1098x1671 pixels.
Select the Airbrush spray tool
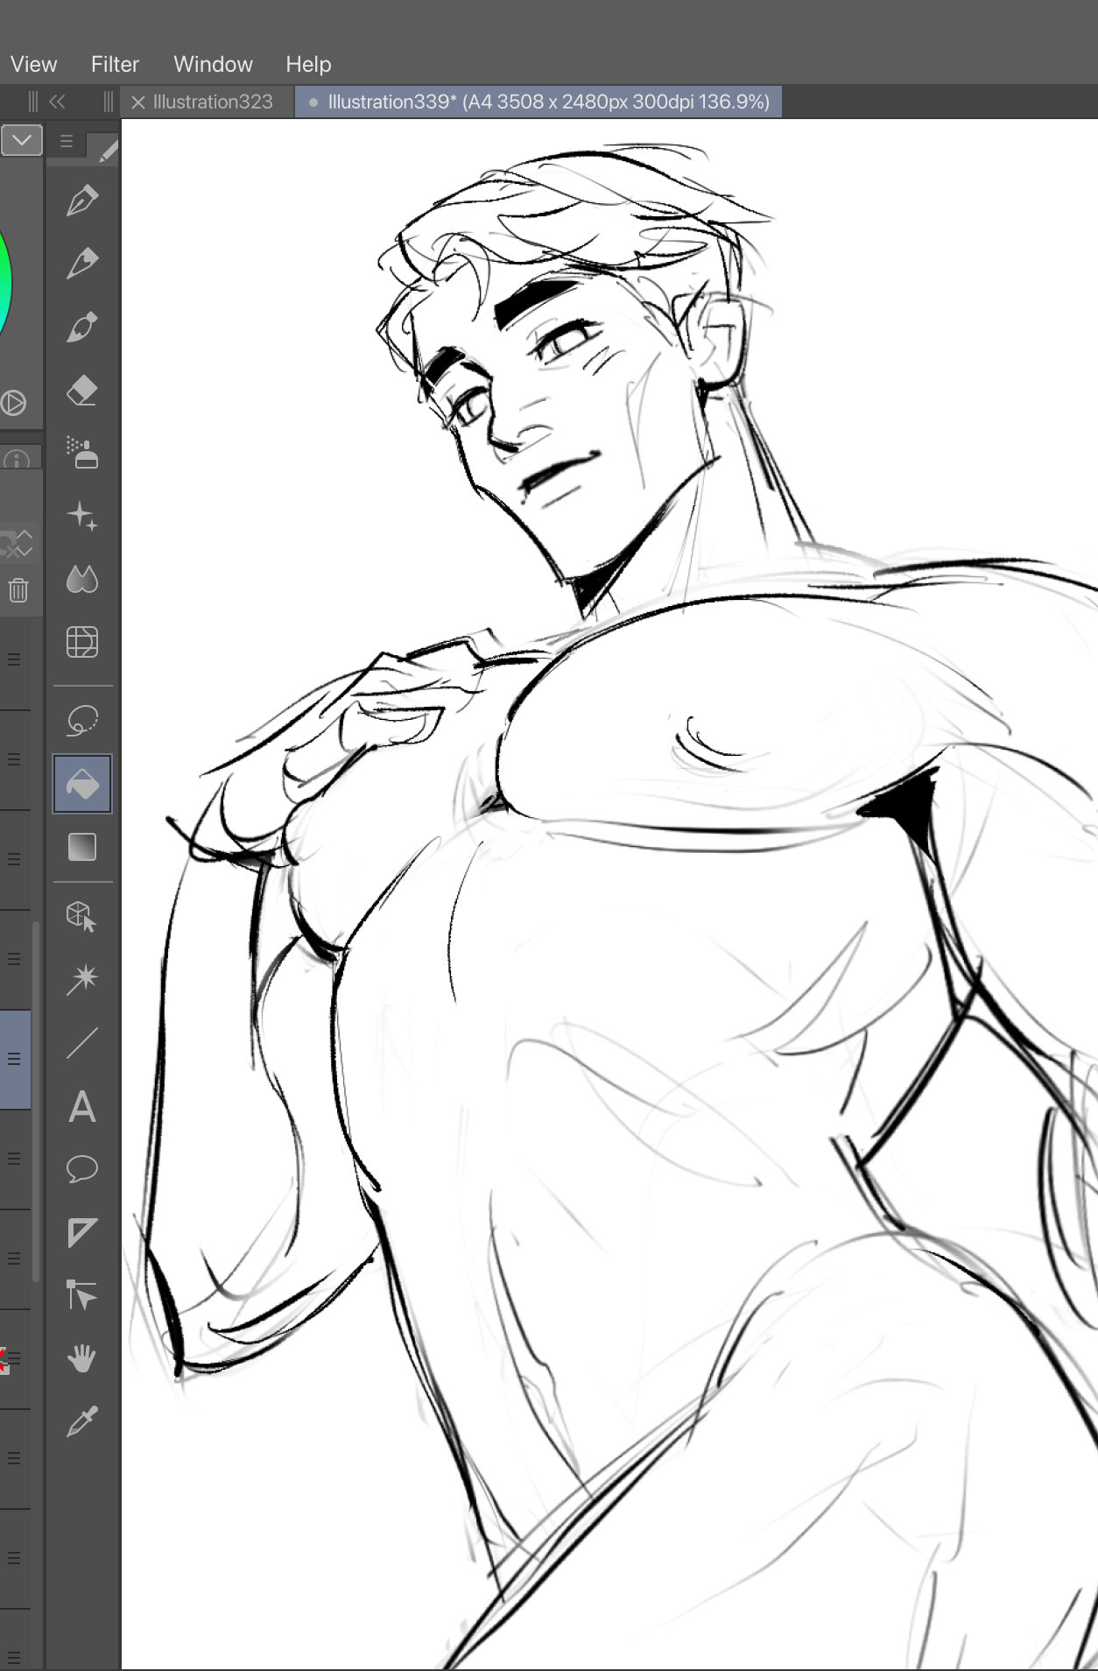[x=82, y=453]
